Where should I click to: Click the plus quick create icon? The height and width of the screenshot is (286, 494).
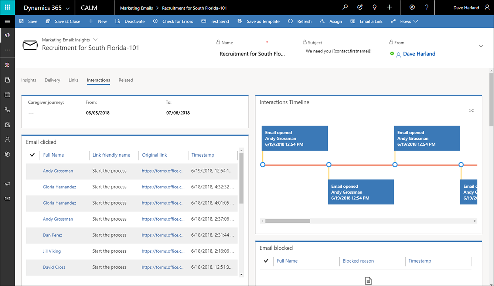pos(389,7)
